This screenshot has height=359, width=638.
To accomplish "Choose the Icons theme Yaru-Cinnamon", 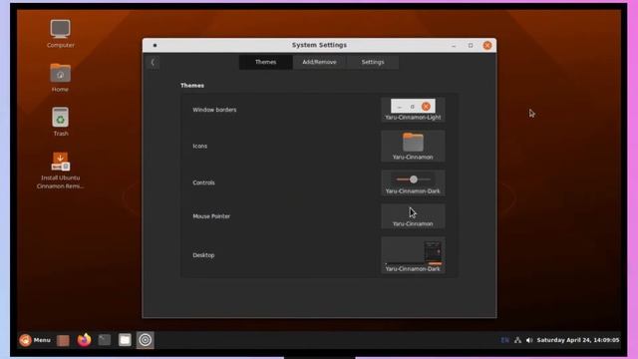I will (x=413, y=147).
